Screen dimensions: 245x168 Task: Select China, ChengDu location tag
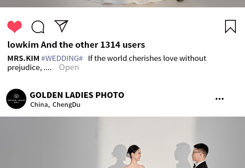55,105
